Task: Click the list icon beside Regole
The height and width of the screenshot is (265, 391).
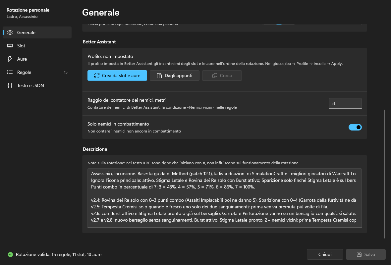Action: (10, 72)
